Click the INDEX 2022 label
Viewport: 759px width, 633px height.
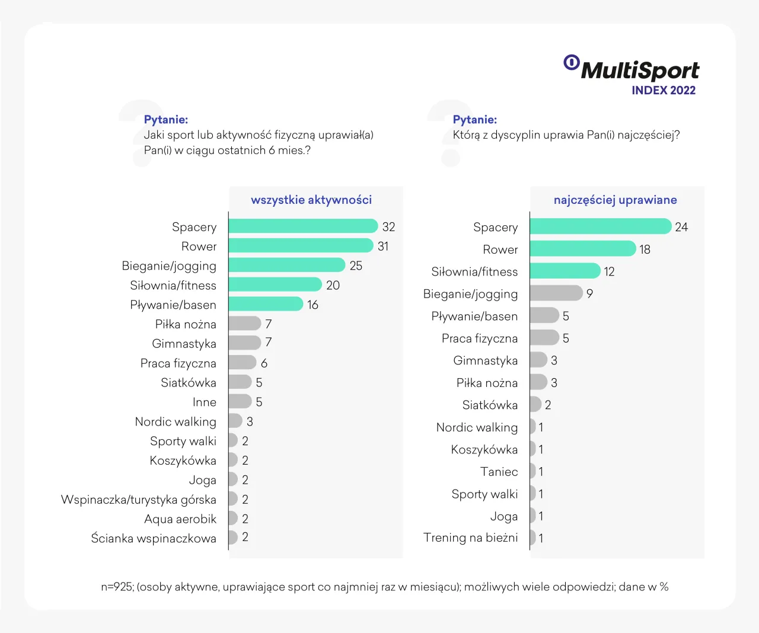coord(663,91)
